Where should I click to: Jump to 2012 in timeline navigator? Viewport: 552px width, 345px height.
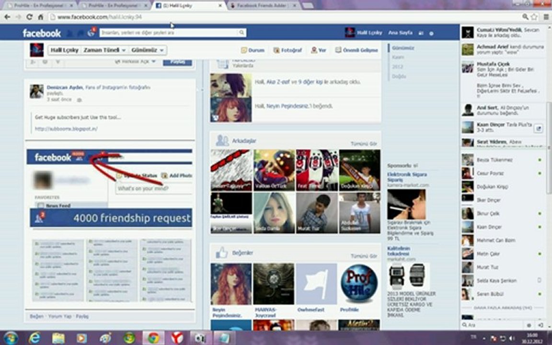tap(397, 67)
